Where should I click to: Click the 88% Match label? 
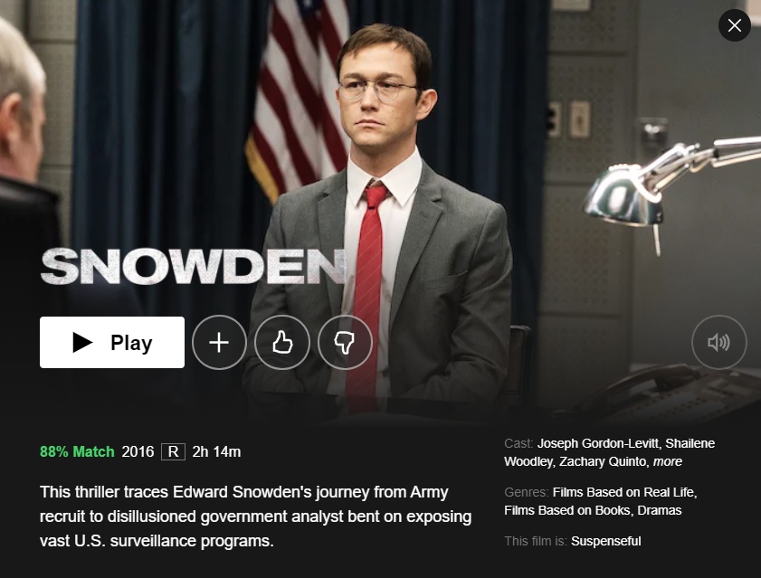[77, 452]
